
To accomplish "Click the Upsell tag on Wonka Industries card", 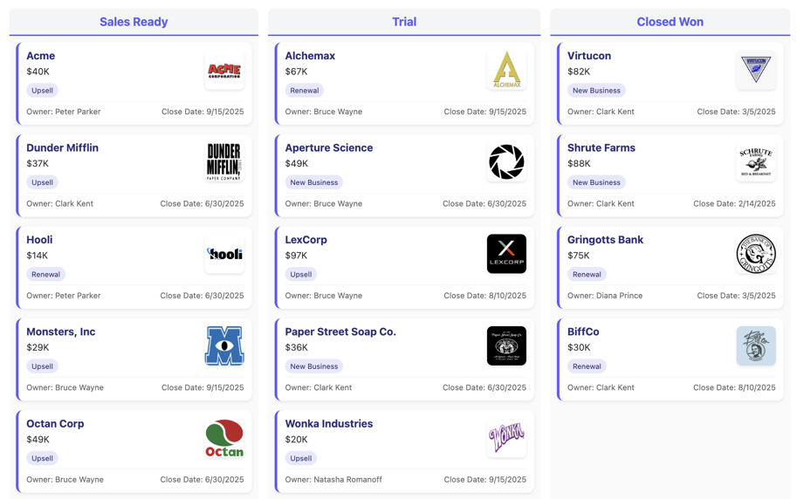I will pos(301,458).
